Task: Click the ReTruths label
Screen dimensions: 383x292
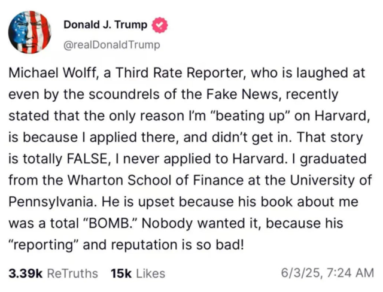Action: pos(72,273)
